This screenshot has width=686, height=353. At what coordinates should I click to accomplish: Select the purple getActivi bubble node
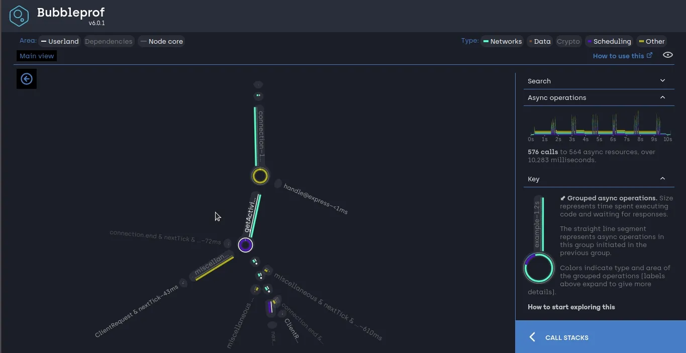point(245,245)
